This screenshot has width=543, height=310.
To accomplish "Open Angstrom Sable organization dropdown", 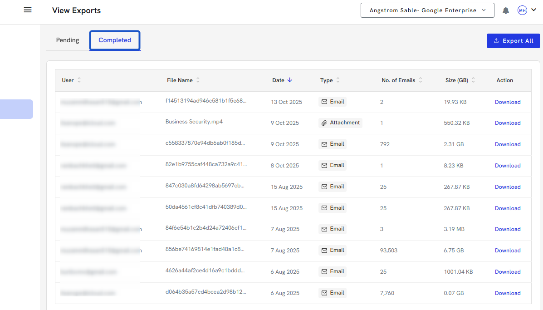I will (x=427, y=10).
